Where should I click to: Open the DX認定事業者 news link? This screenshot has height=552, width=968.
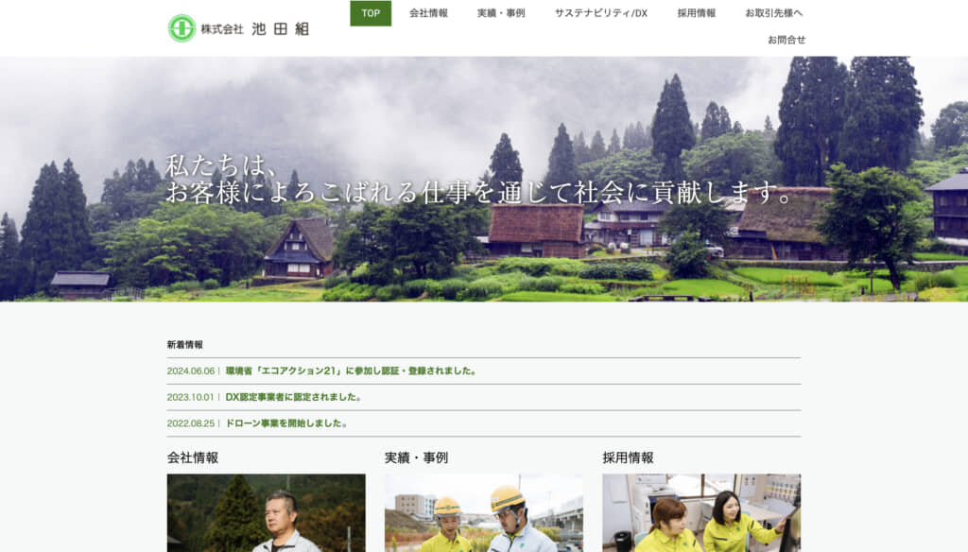point(293,397)
